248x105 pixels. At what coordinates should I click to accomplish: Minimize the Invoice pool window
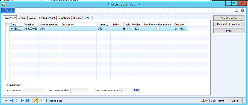click(229, 4)
